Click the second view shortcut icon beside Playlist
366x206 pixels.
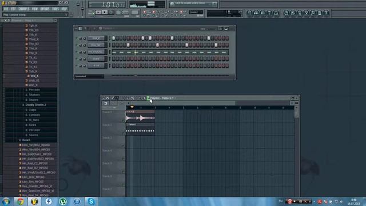256,13
